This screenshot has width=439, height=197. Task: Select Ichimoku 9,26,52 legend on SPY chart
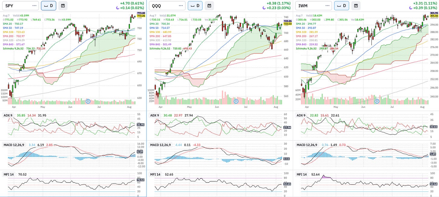[24, 48]
